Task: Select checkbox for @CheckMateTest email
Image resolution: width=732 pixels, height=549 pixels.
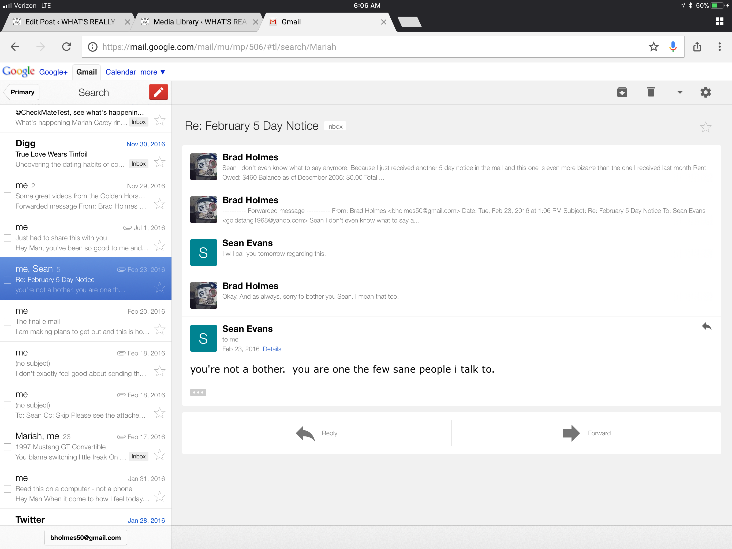Action: 7,113
